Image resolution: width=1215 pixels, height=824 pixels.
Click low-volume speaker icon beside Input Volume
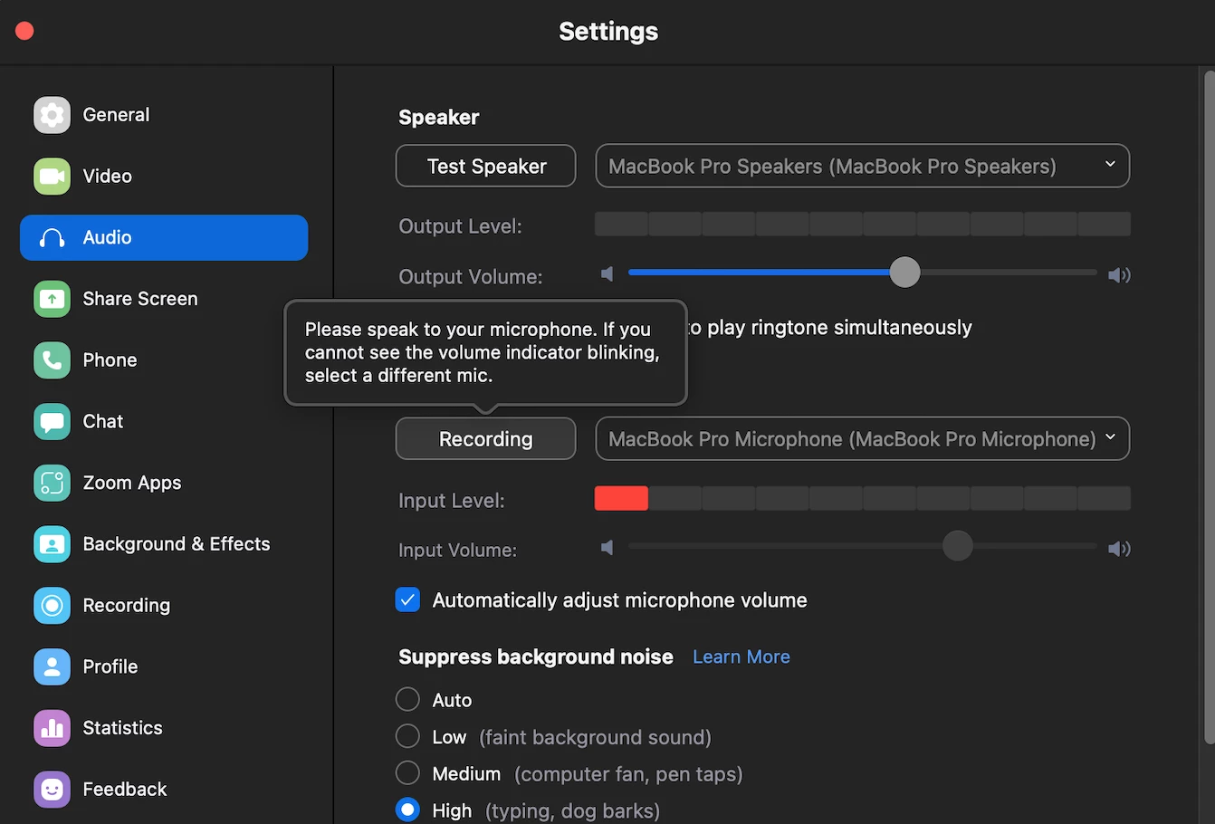607,547
